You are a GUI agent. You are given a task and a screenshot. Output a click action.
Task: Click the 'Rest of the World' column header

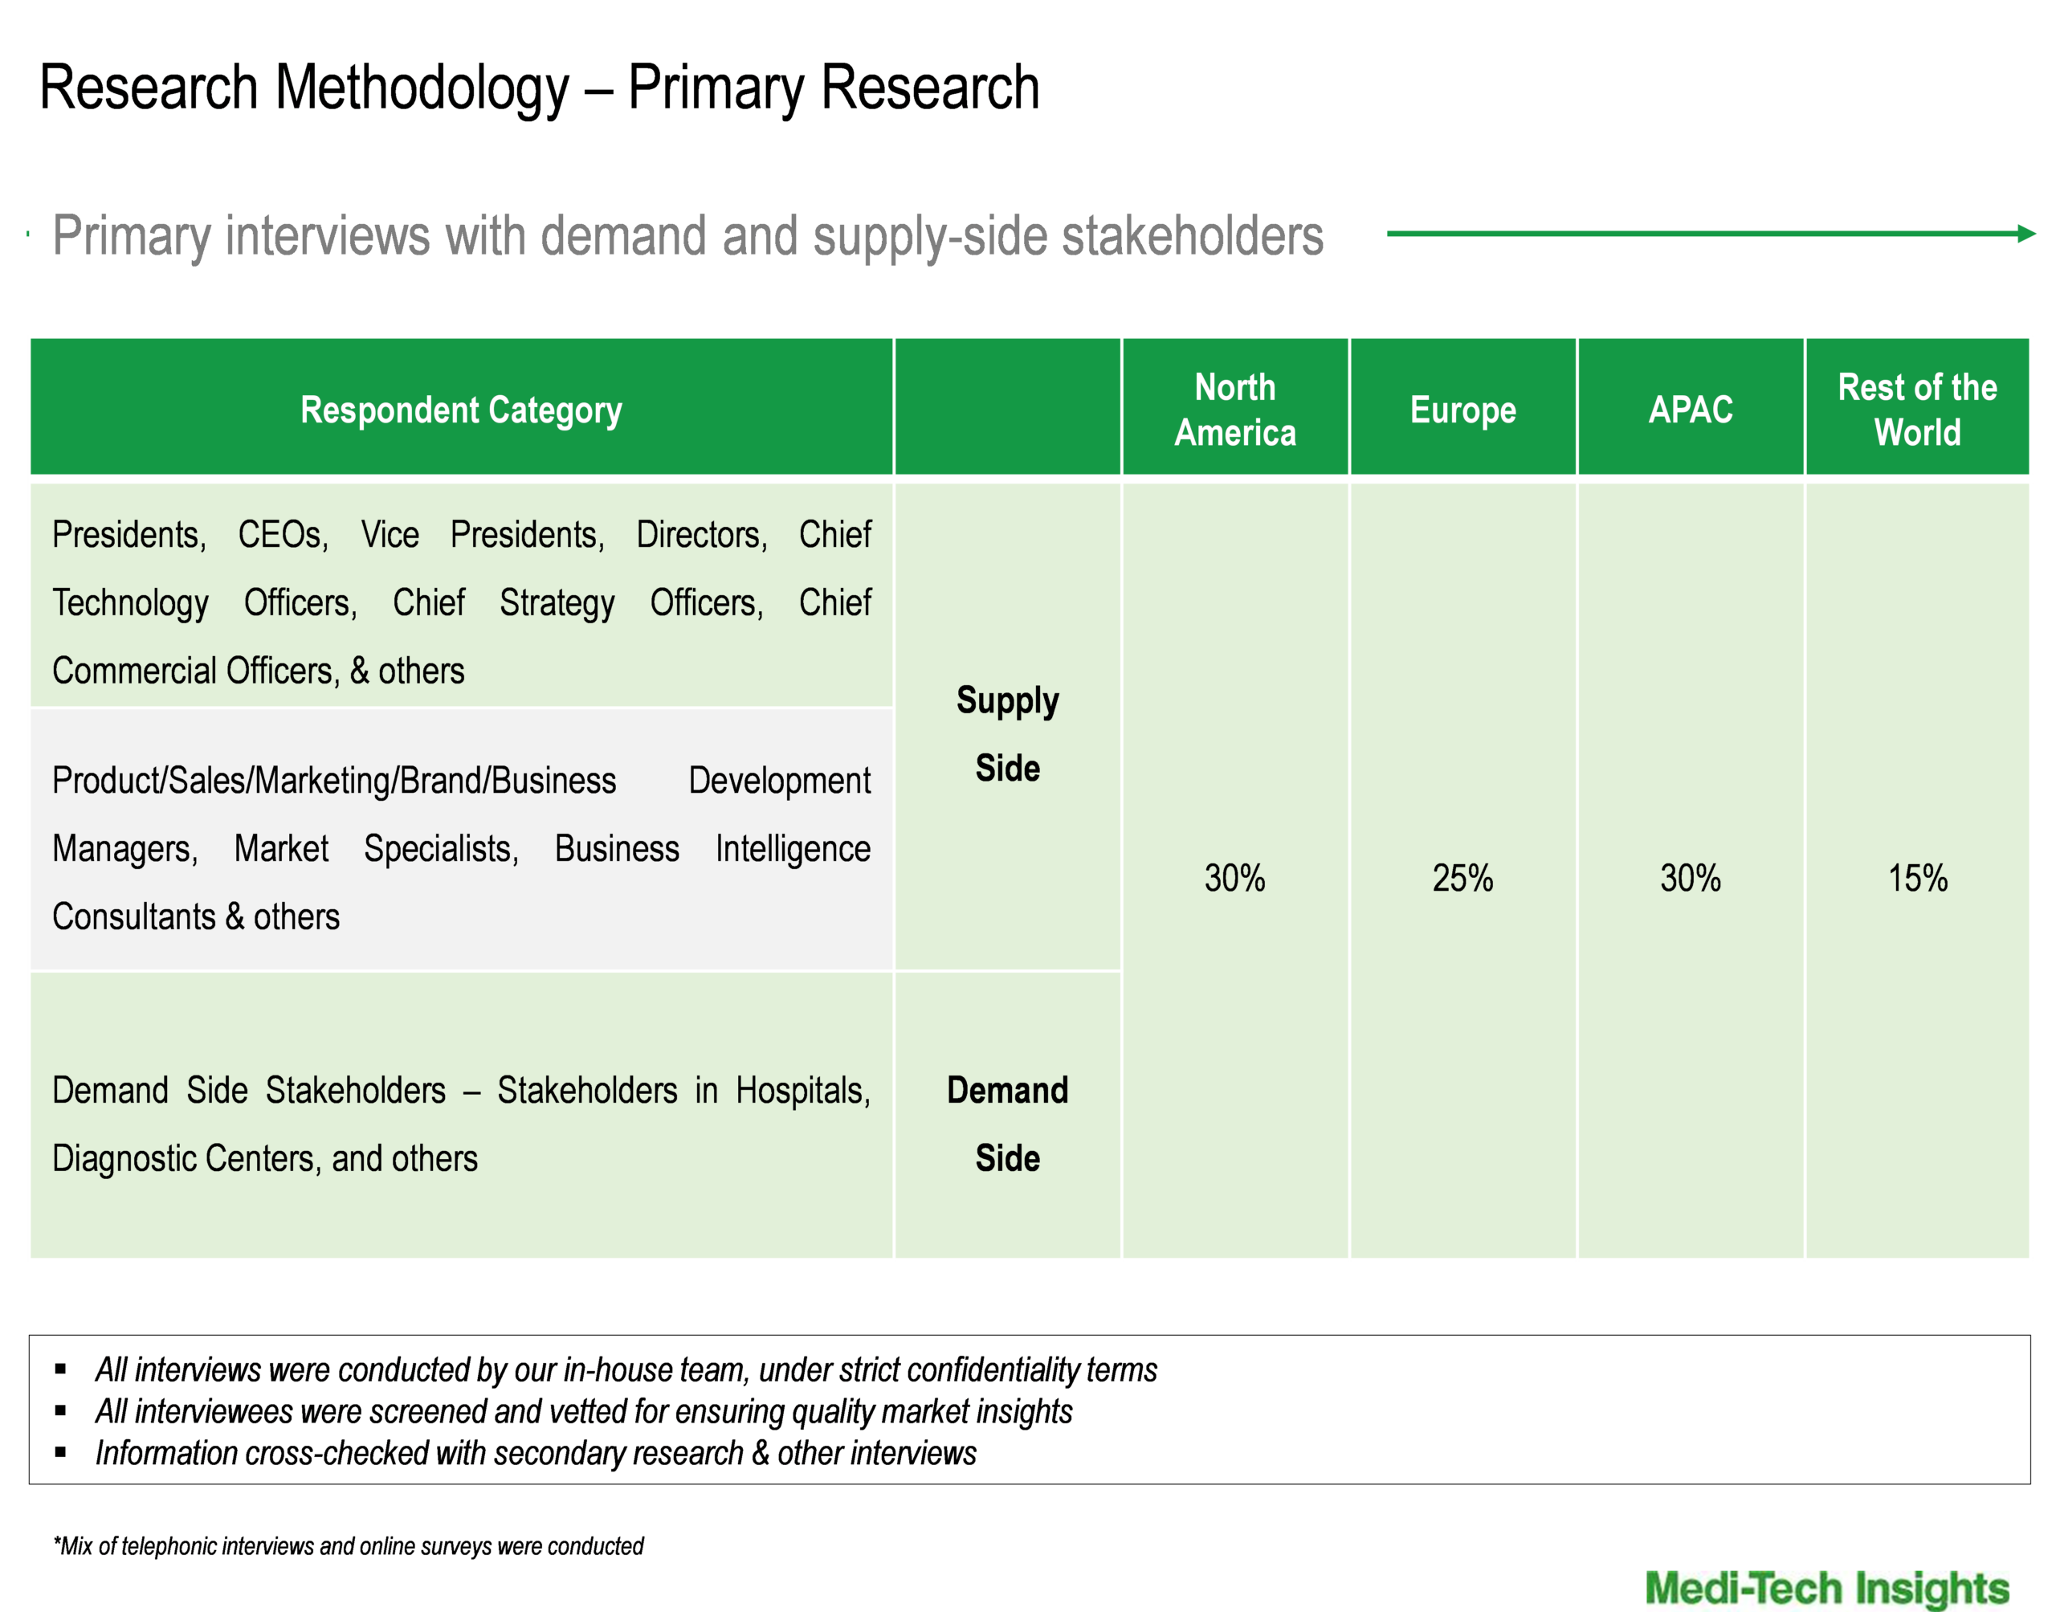click(x=1918, y=406)
